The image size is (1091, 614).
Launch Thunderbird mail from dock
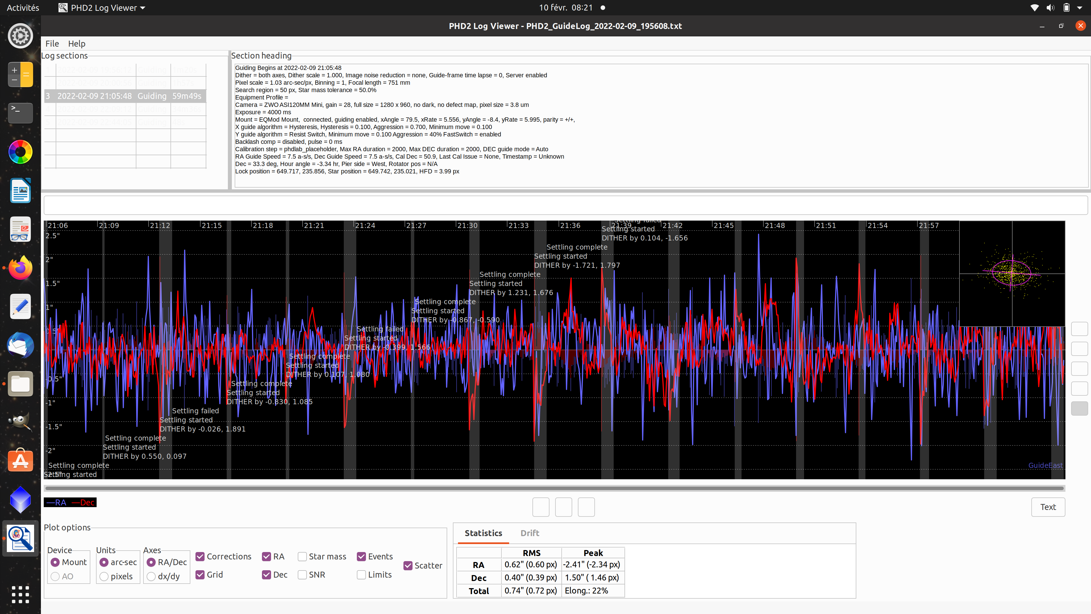(20, 345)
